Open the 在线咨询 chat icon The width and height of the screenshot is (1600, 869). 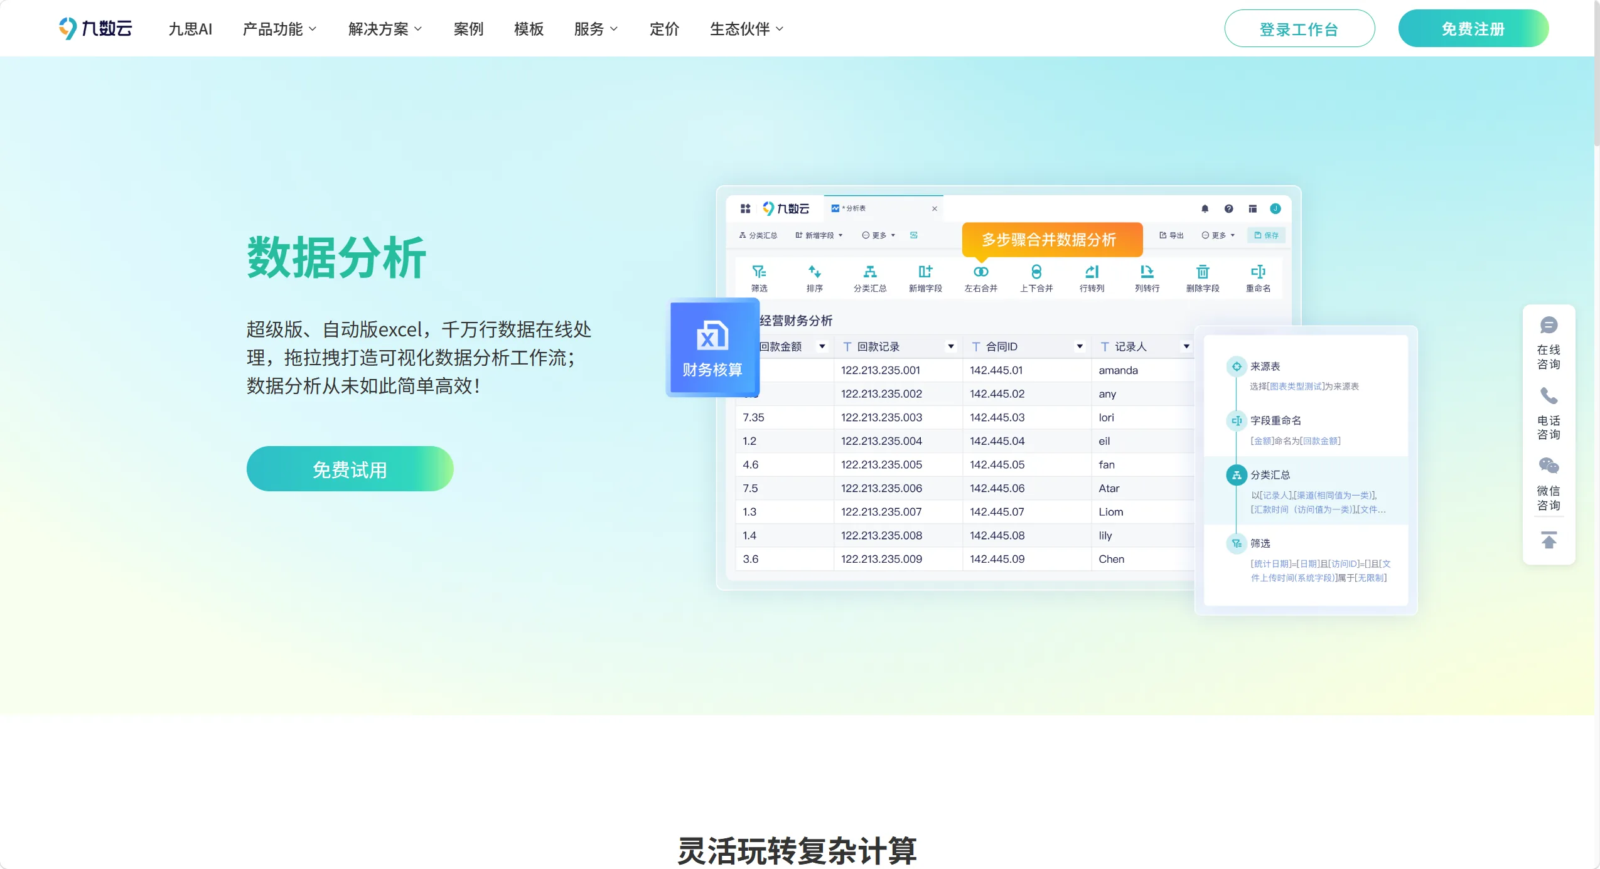click(1549, 325)
